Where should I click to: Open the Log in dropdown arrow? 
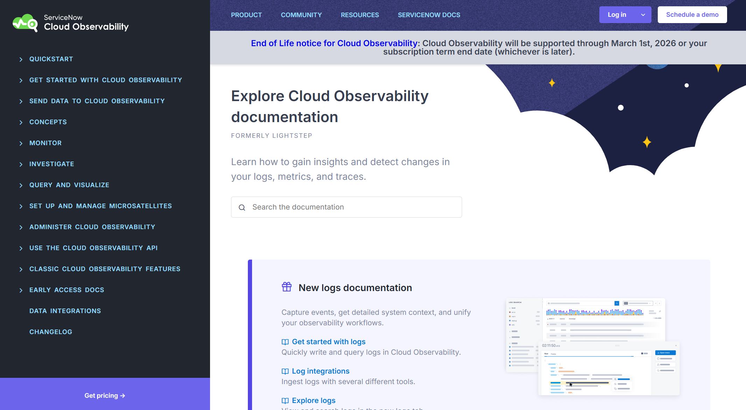click(643, 15)
